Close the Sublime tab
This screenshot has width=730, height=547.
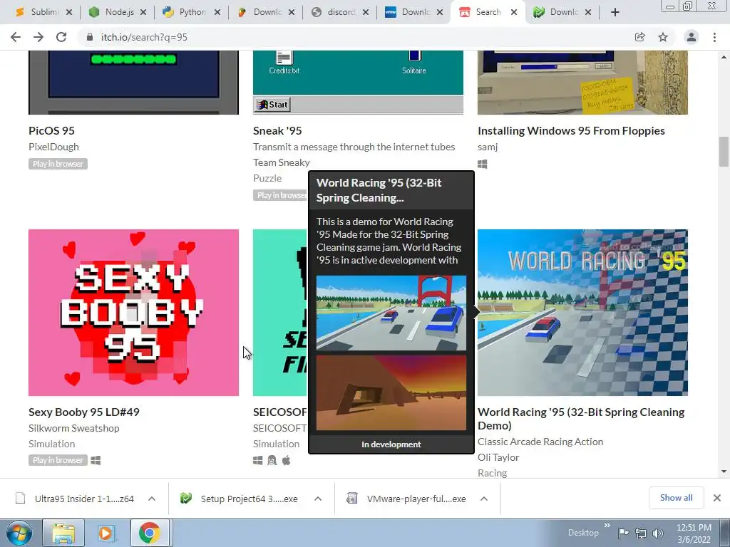(69, 12)
